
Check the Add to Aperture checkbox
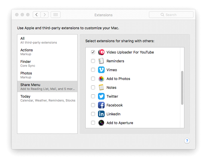93,123
